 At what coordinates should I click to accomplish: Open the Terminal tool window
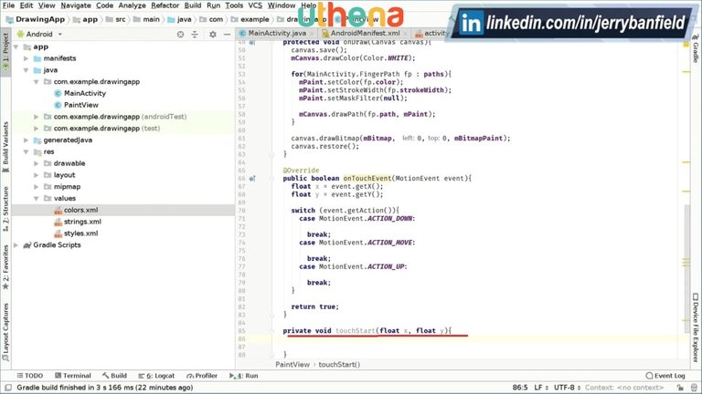(x=71, y=376)
